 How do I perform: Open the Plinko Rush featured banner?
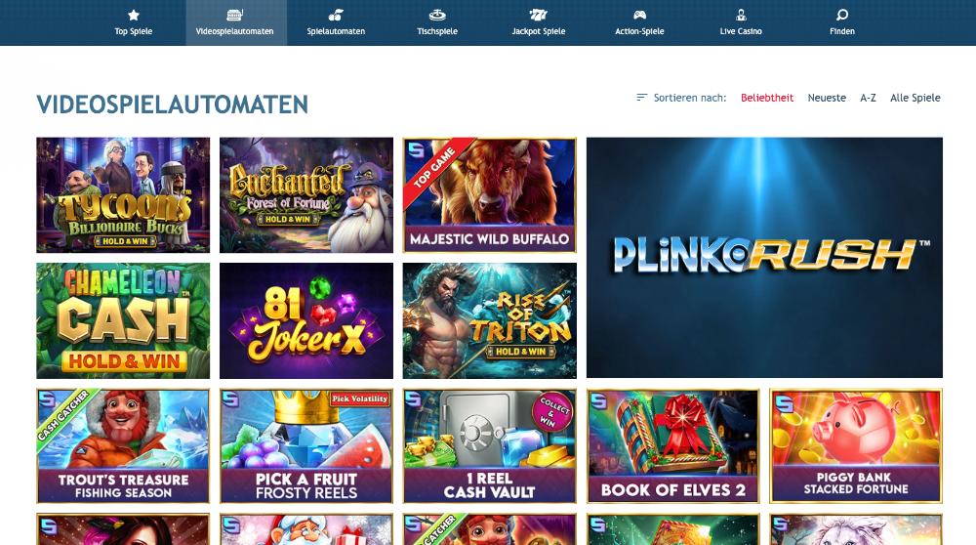click(764, 258)
